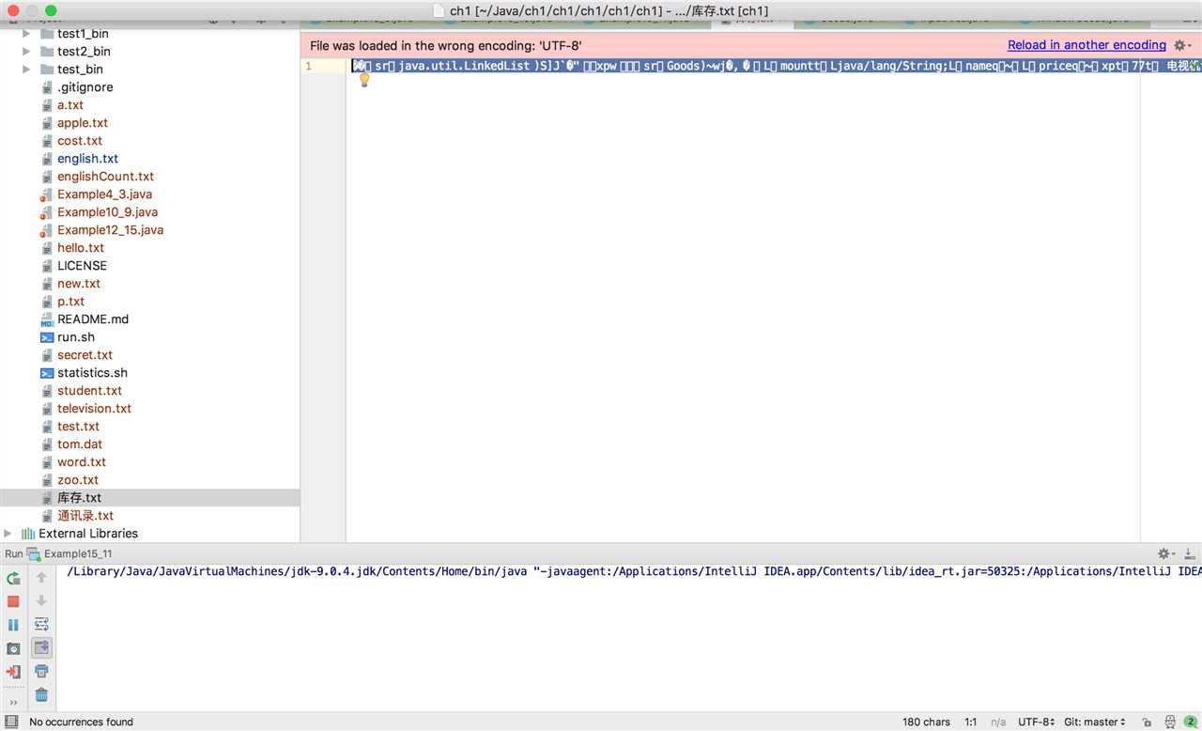Viewport: 1202px width, 731px height.
Task: Open Run panel settings gear
Action: click(x=1165, y=554)
